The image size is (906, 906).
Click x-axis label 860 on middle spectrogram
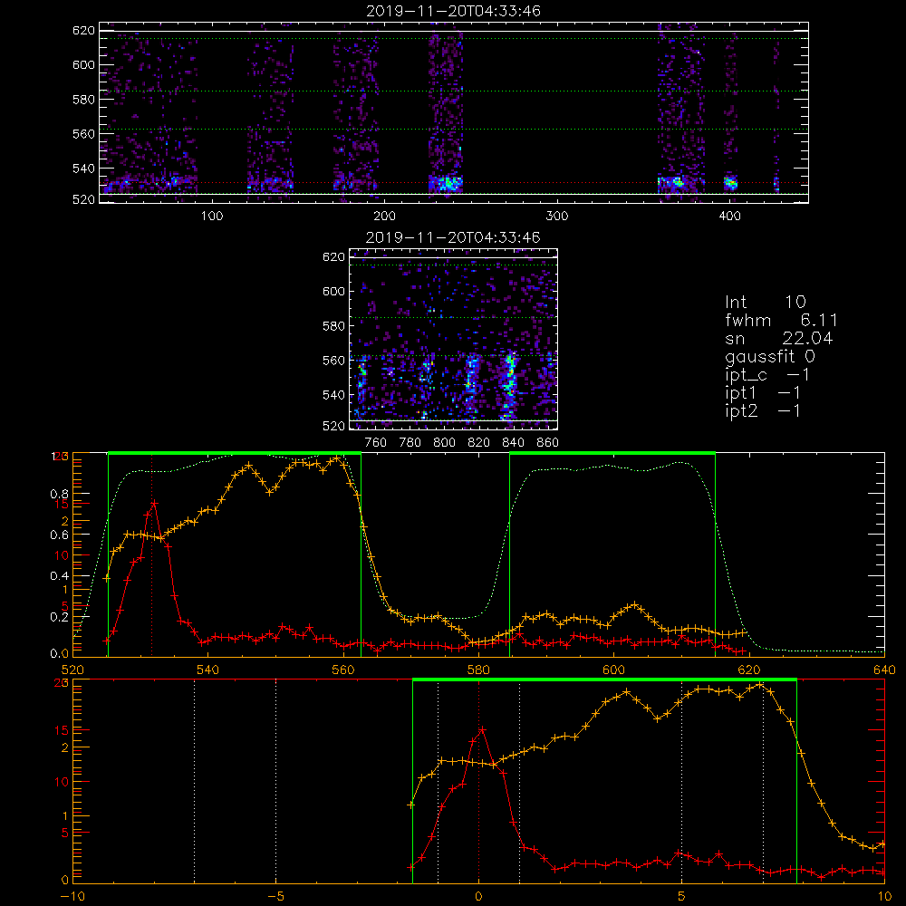tap(548, 443)
